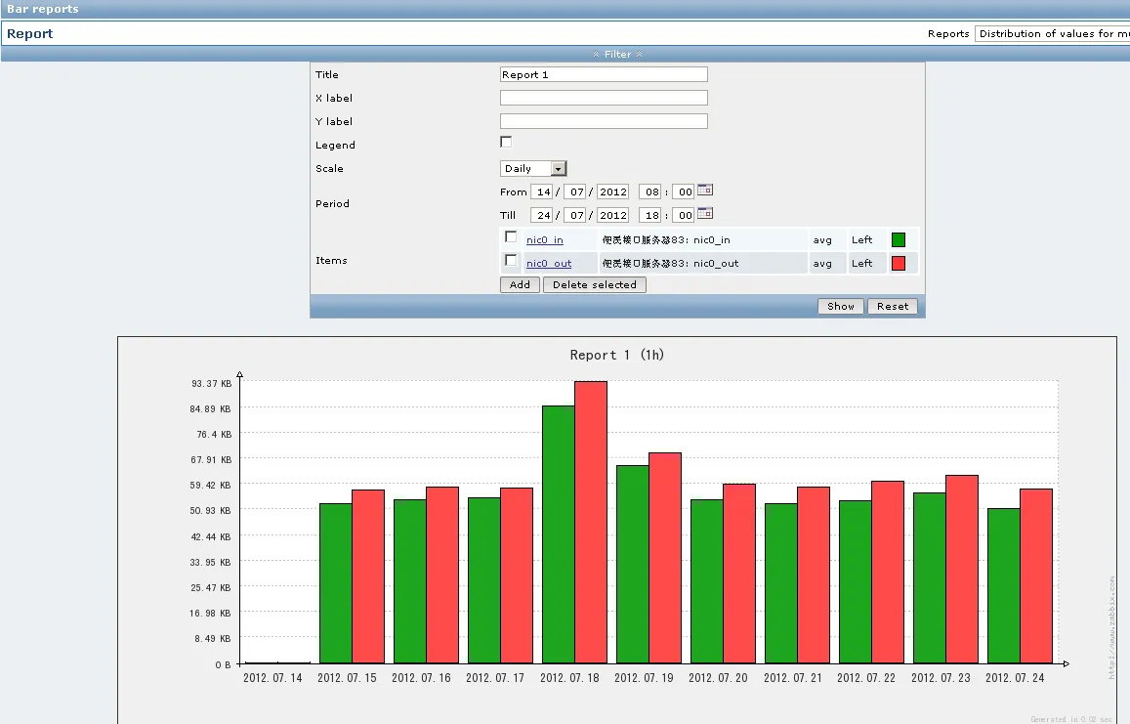Screen dimensions: 1130x724
Task: Click the Reset button
Action: tap(893, 307)
